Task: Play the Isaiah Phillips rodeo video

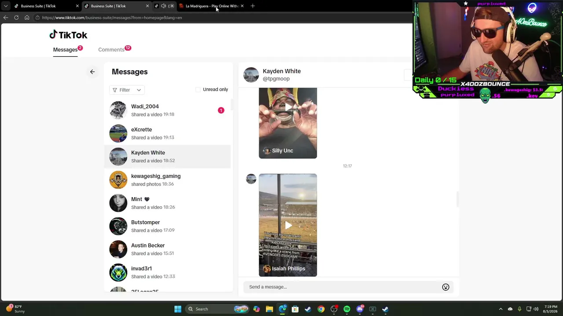Action: pos(288,225)
